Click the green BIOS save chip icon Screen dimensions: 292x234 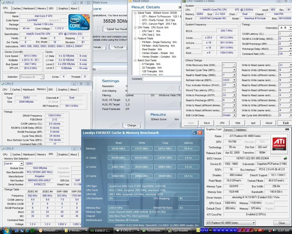click(285, 158)
